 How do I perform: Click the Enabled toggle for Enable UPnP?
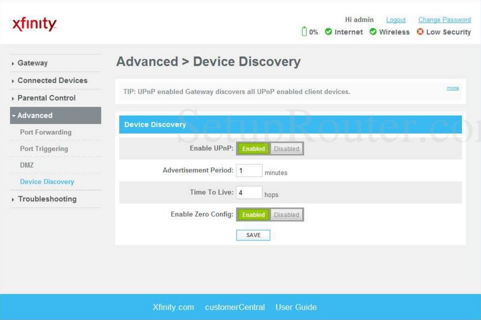coord(253,148)
